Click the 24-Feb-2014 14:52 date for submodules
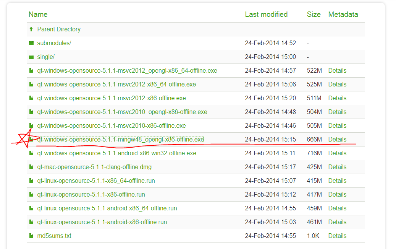The height and width of the screenshot is (249, 396). 270,43
